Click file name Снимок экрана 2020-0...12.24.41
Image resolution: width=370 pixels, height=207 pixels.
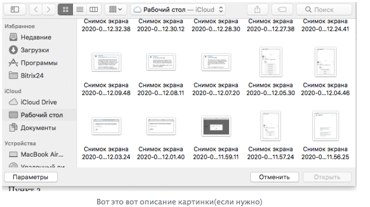(325, 25)
